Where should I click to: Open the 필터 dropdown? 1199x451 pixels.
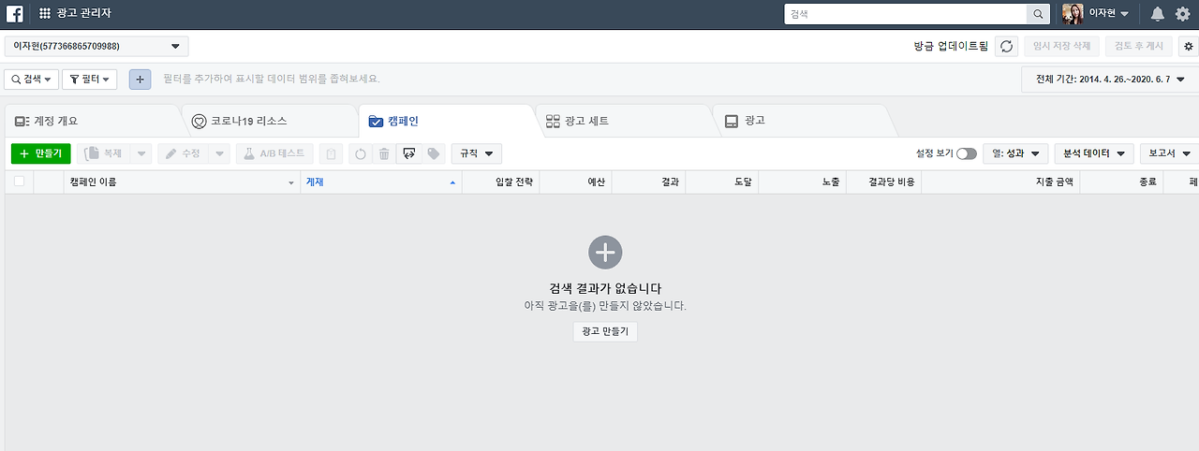(90, 80)
